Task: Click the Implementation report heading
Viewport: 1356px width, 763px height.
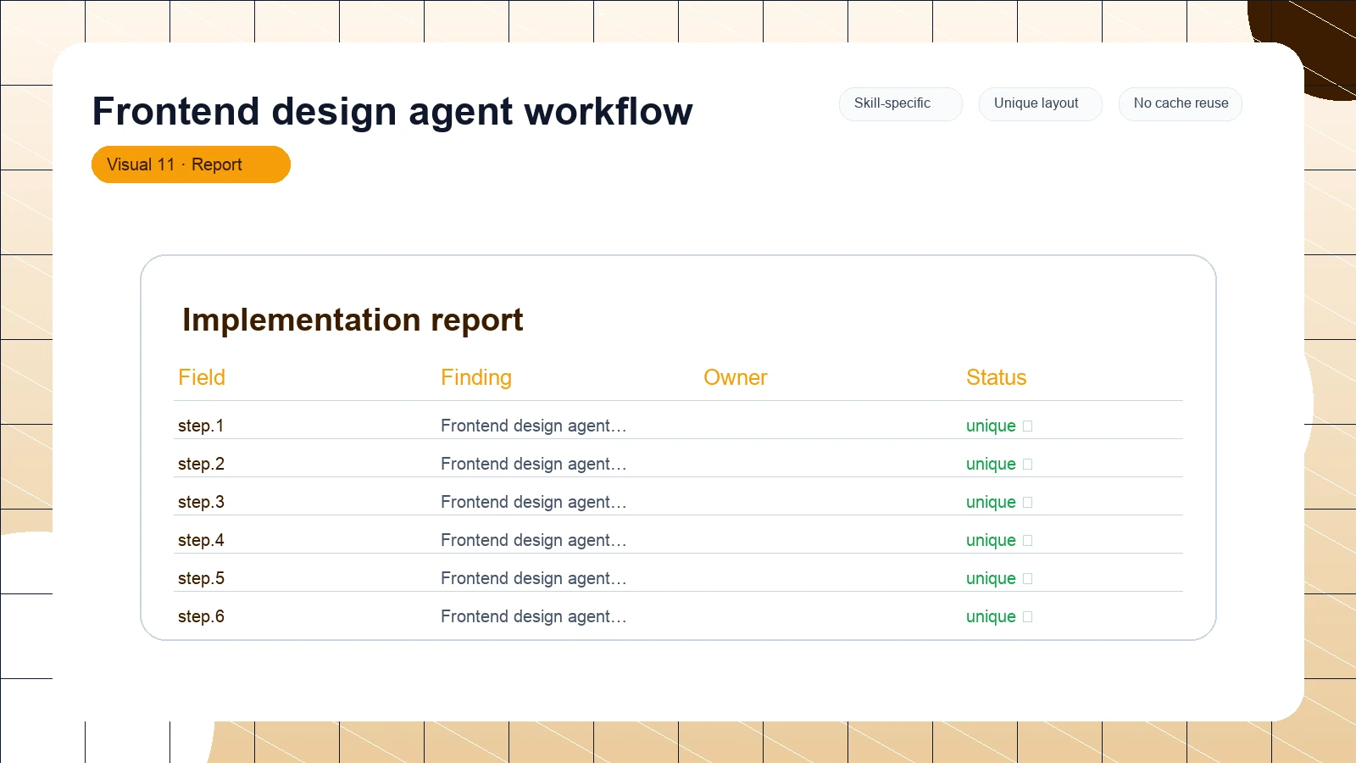Action: pos(353,320)
